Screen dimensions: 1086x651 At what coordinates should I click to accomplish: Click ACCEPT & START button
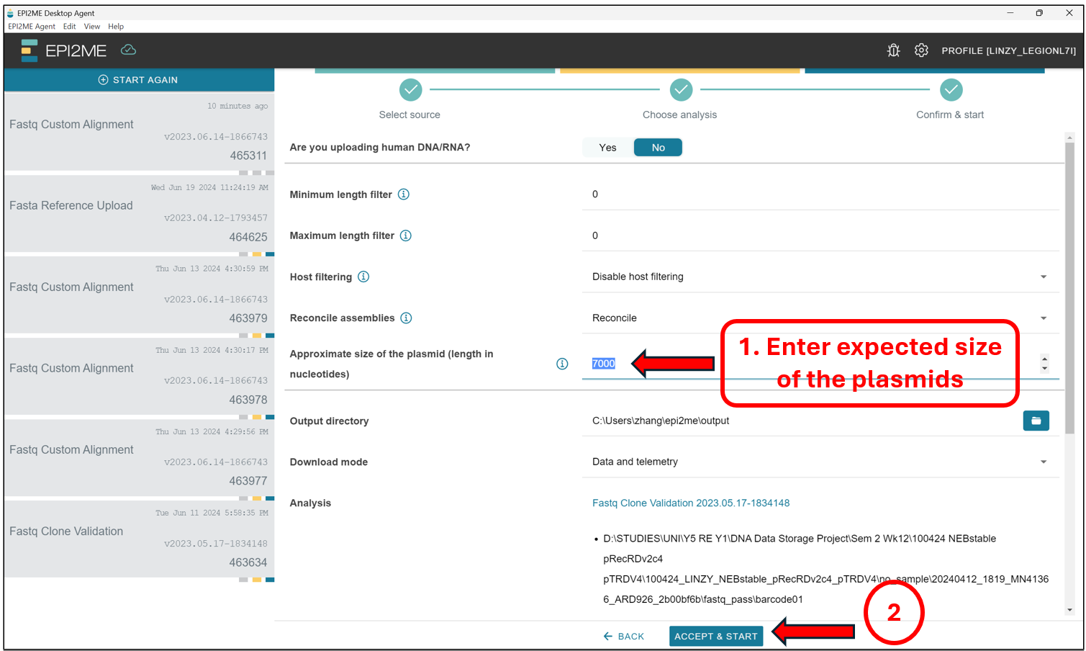pyautogui.click(x=716, y=636)
